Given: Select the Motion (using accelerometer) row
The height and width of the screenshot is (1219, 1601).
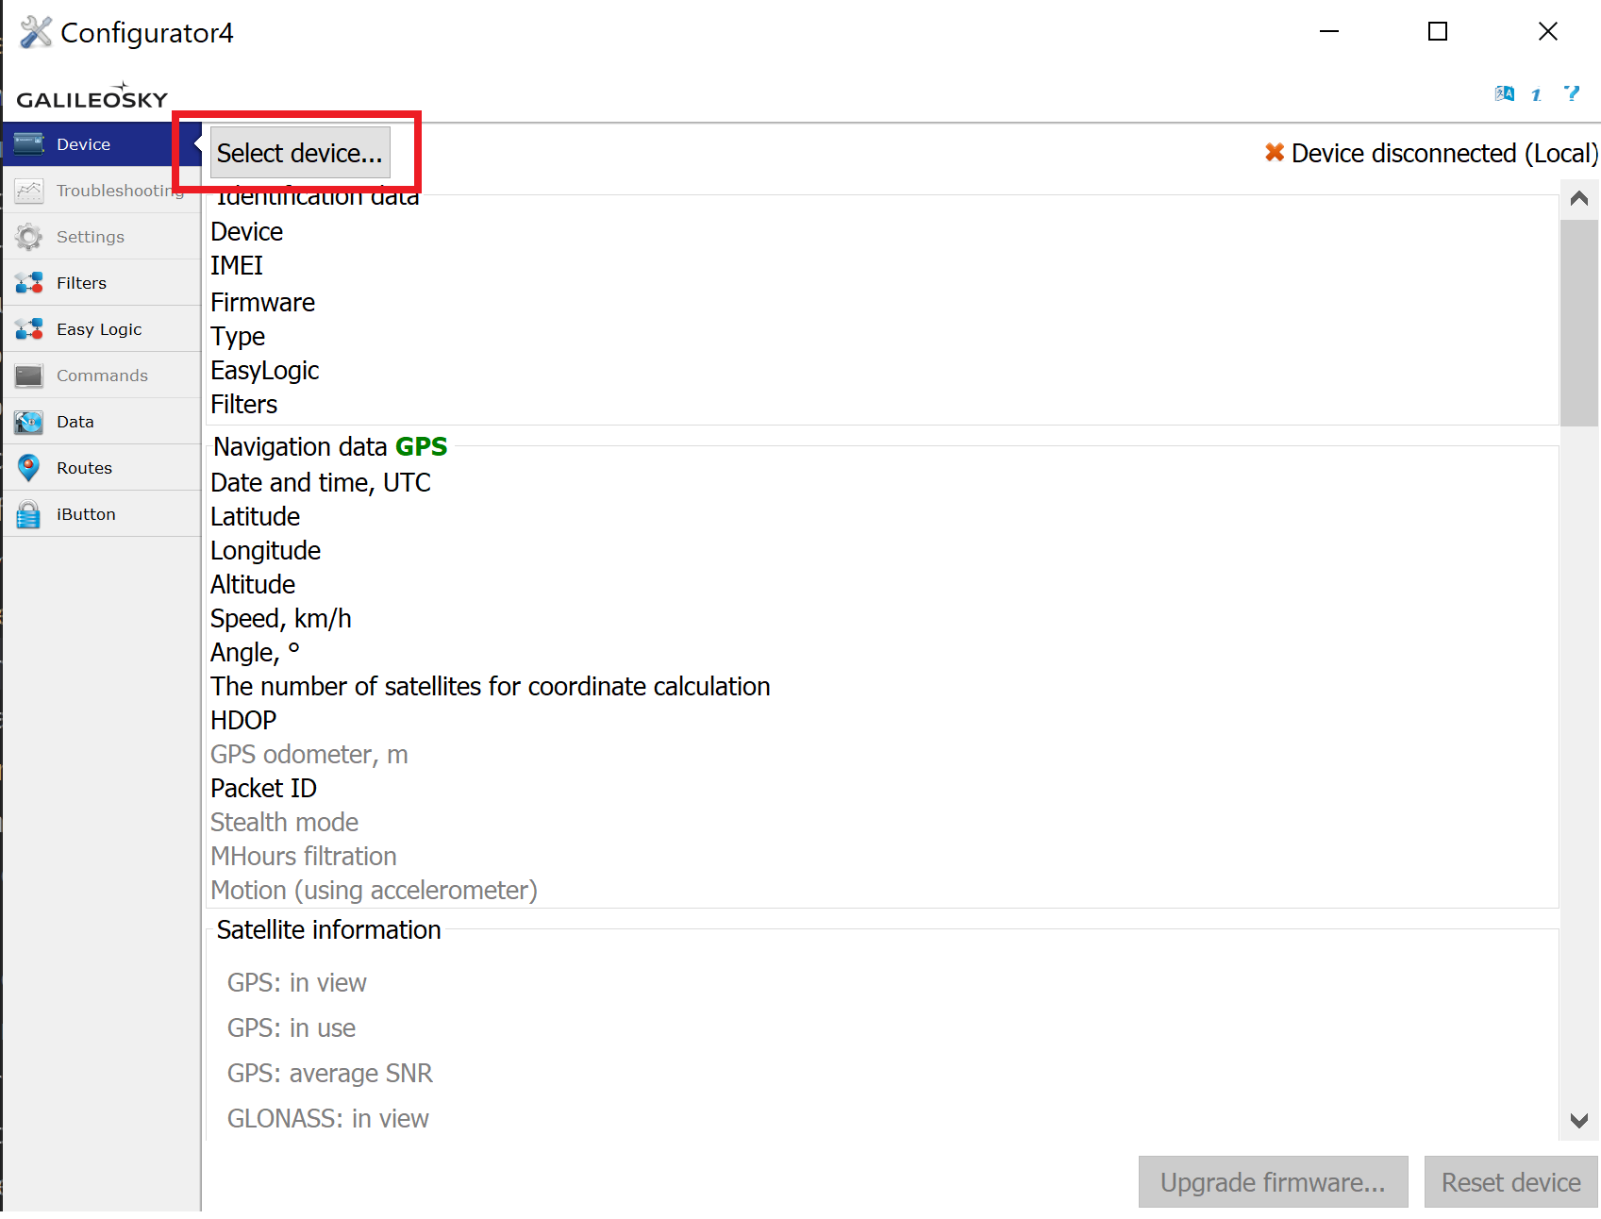Looking at the screenshot, I should pyautogui.click(x=374, y=891).
